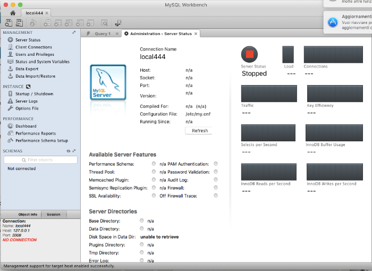Click the INSTANCE section settings icon
This screenshot has width=372, height=271.
click(x=28, y=87)
